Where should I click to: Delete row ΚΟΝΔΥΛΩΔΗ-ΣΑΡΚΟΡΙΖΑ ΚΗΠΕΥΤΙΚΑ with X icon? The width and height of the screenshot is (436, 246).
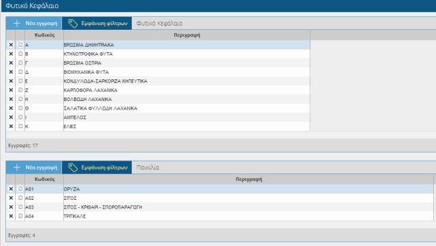(11, 81)
